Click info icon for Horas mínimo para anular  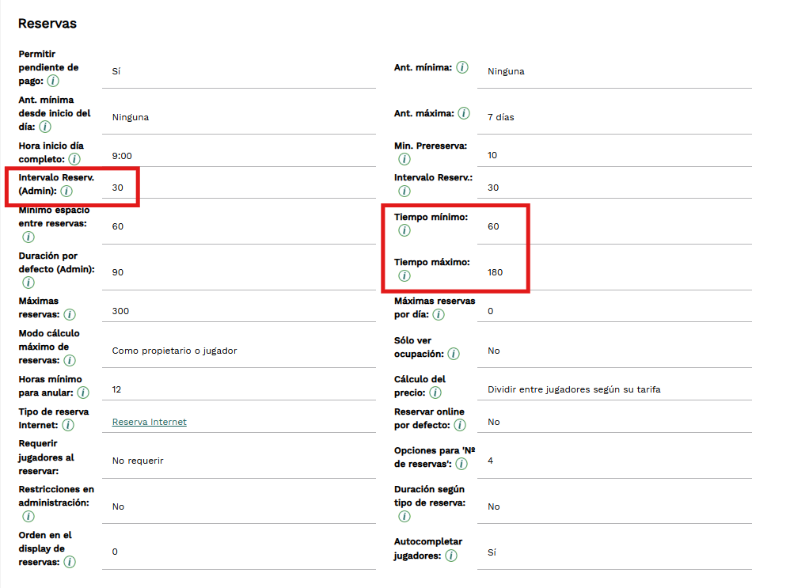click(83, 393)
